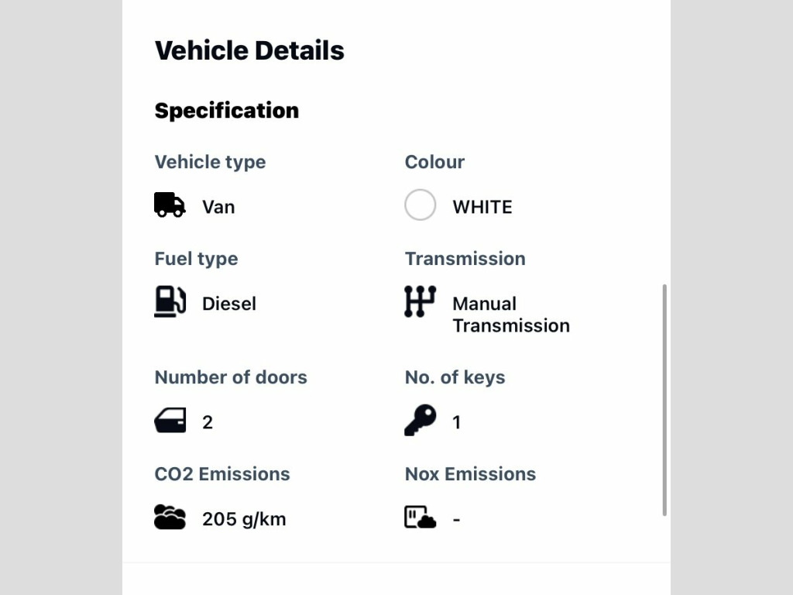The width and height of the screenshot is (793, 595).
Task: Click the Manual Transmission value text
Action: coord(510,315)
